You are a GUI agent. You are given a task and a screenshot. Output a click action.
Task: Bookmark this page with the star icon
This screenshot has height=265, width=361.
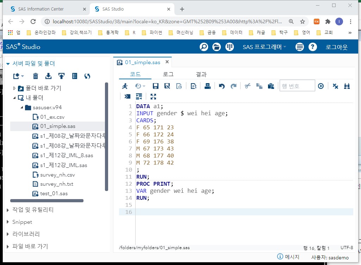coord(303,21)
